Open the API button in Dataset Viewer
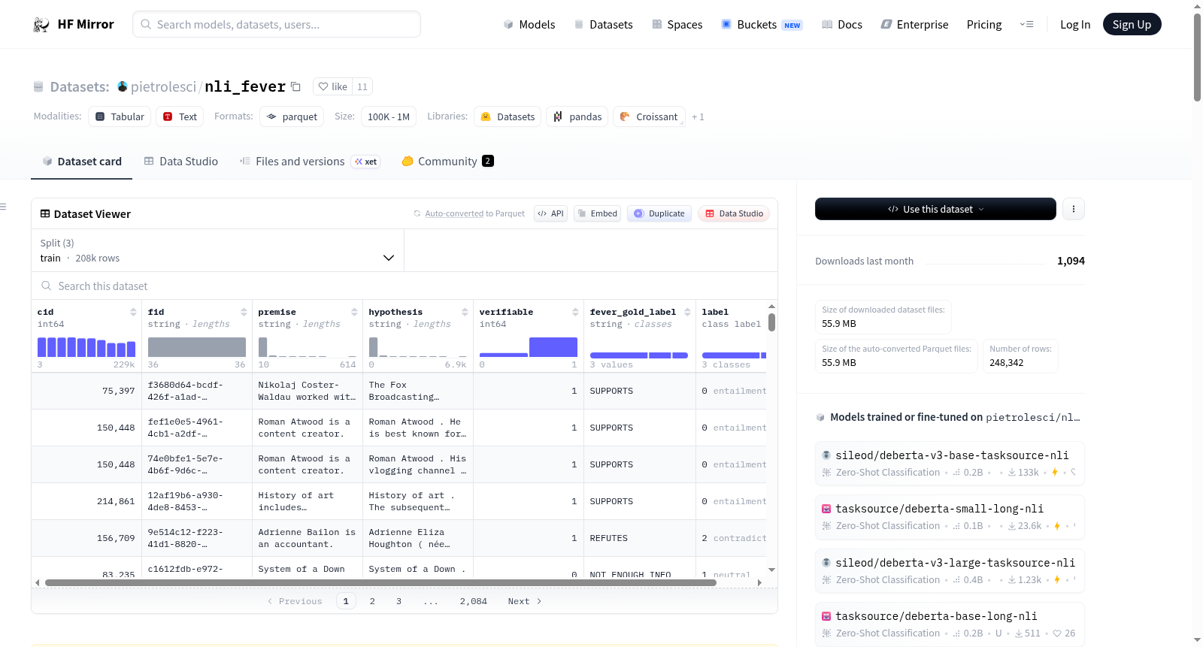 (x=550, y=213)
